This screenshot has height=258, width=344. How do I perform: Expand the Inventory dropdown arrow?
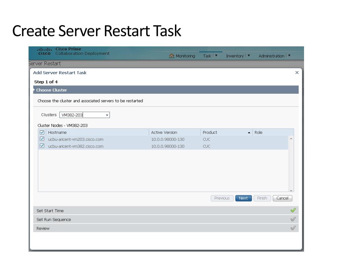[249, 55]
